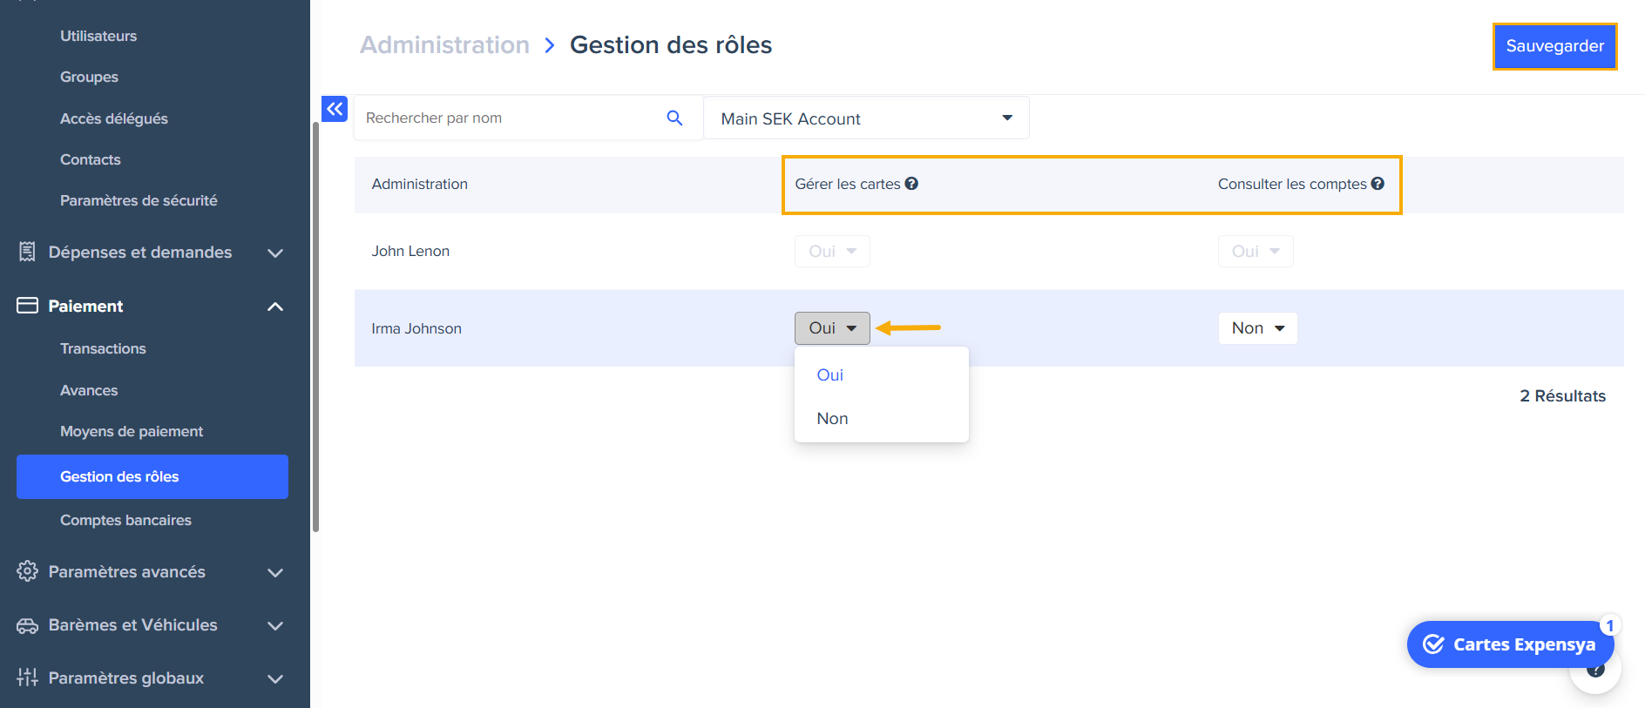This screenshot has height=708, width=1645.
Task: Click the search magnifier icon
Action: [x=674, y=118]
